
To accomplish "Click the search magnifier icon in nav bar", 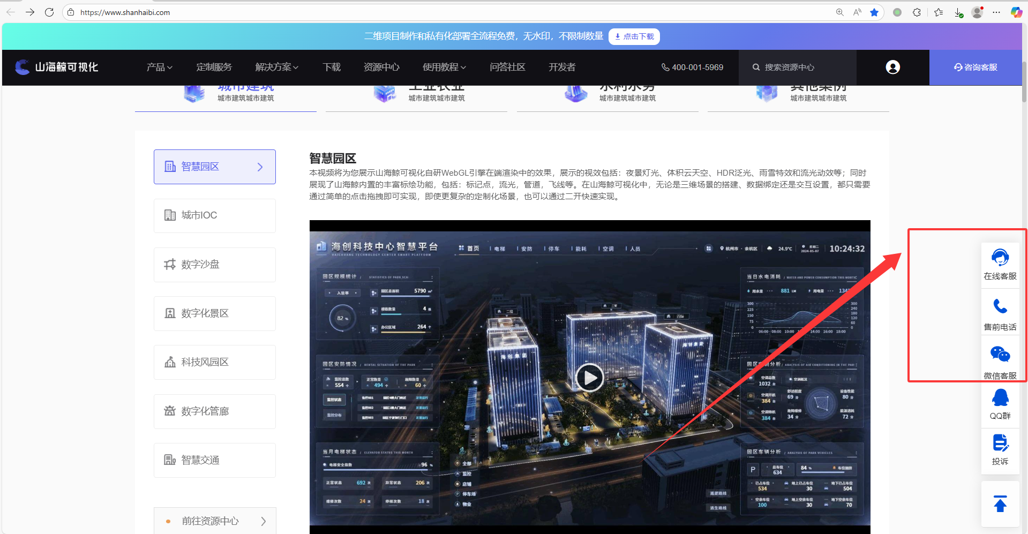I will pos(756,67).
